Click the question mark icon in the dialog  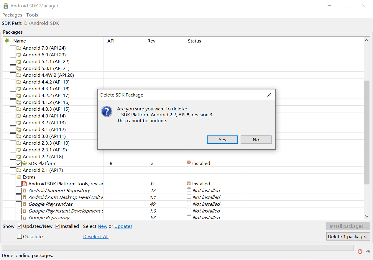106,112
